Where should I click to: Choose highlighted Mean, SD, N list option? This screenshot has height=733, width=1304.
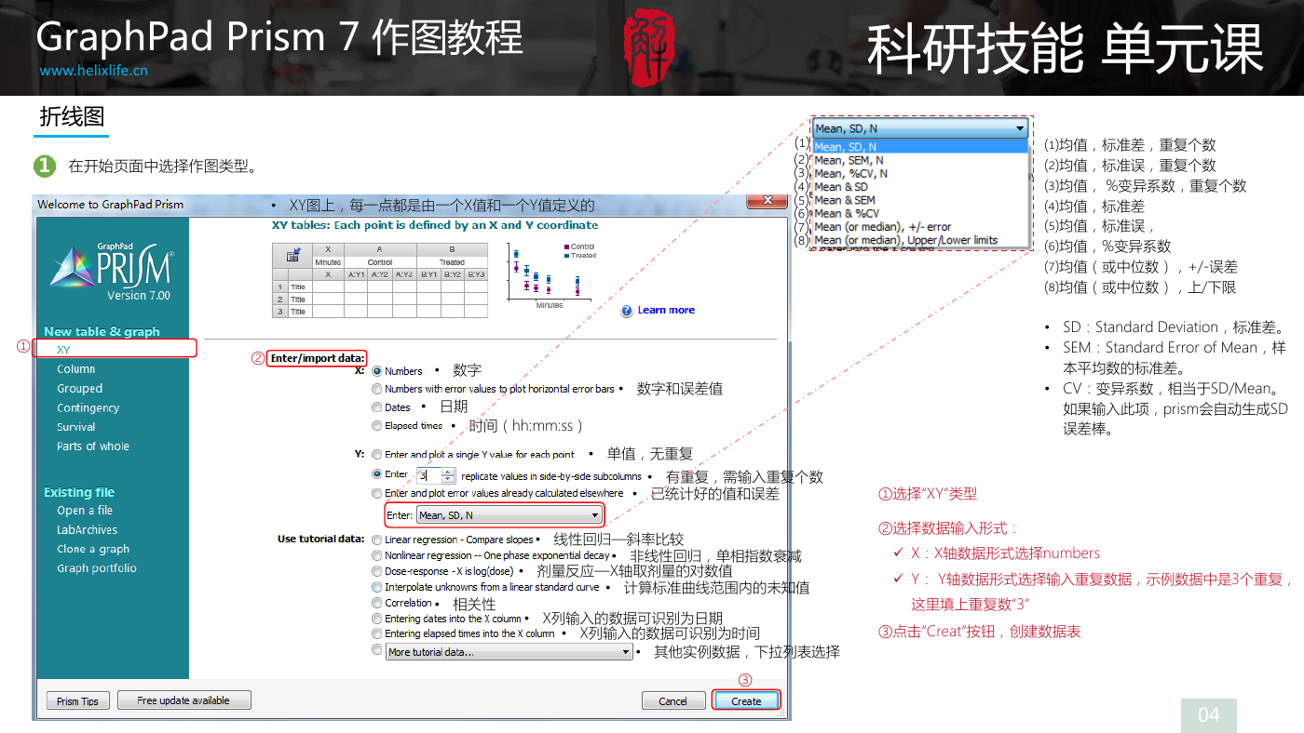pos(920,147)
